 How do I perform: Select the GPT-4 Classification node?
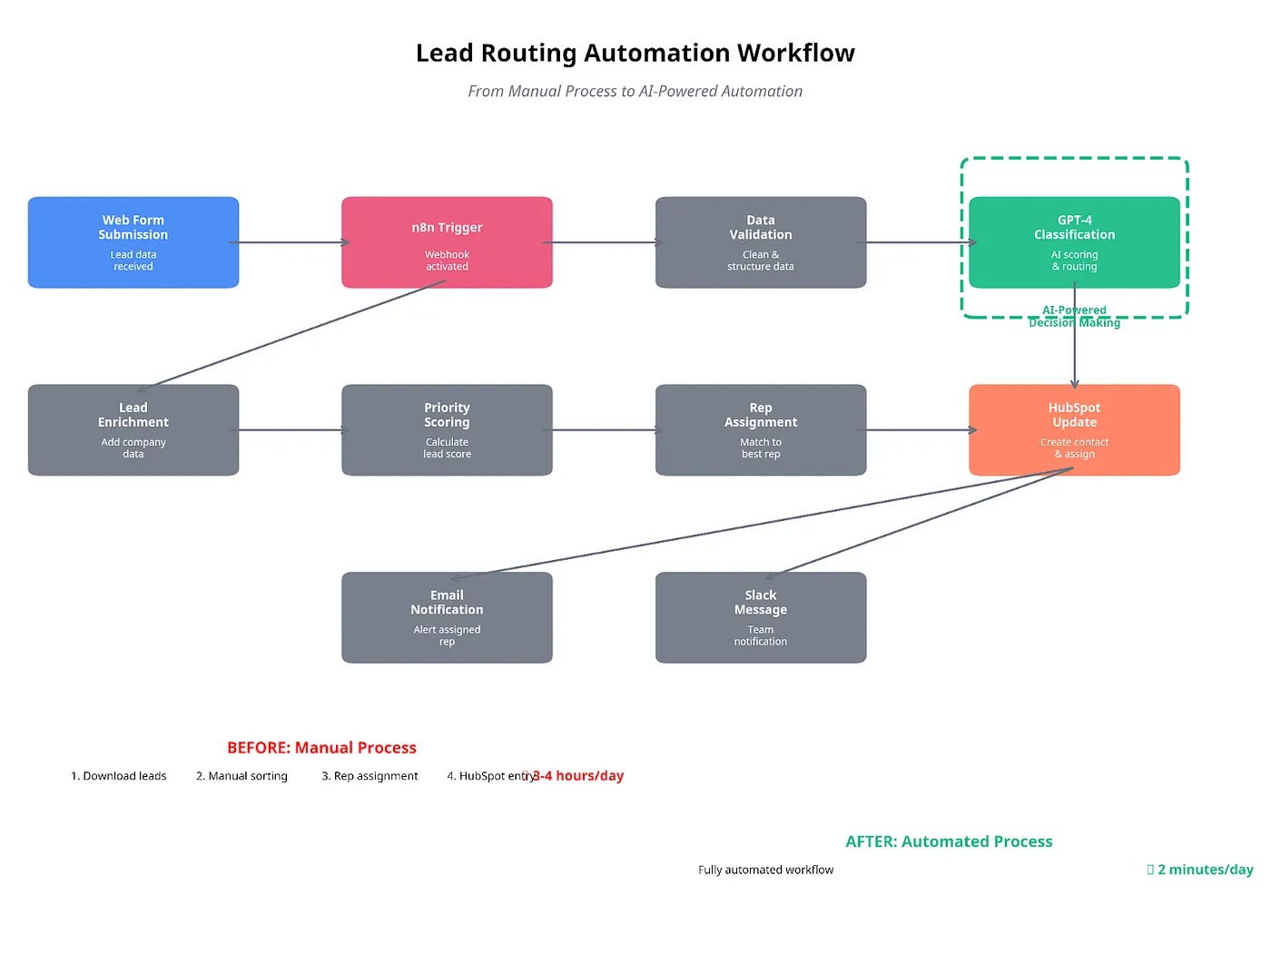(1074, 242)
